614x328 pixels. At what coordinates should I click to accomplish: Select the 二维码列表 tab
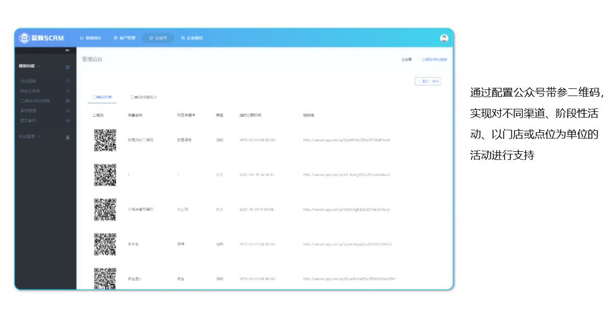pyautogui.click(x=102, y=97)
